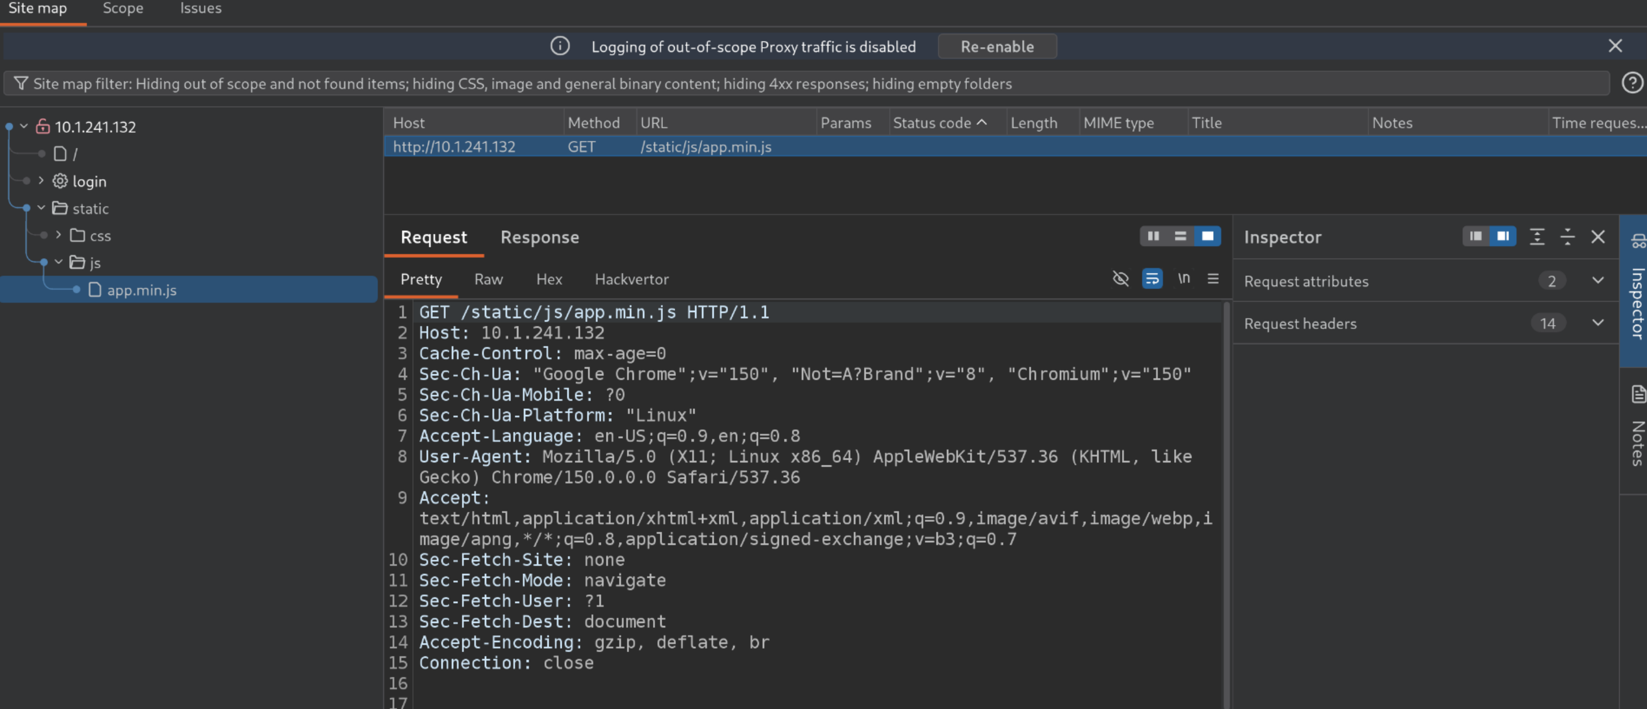This screenshot has height=709, width=1647.
Task: Click the js folder icon
Action: pos(78,263)
